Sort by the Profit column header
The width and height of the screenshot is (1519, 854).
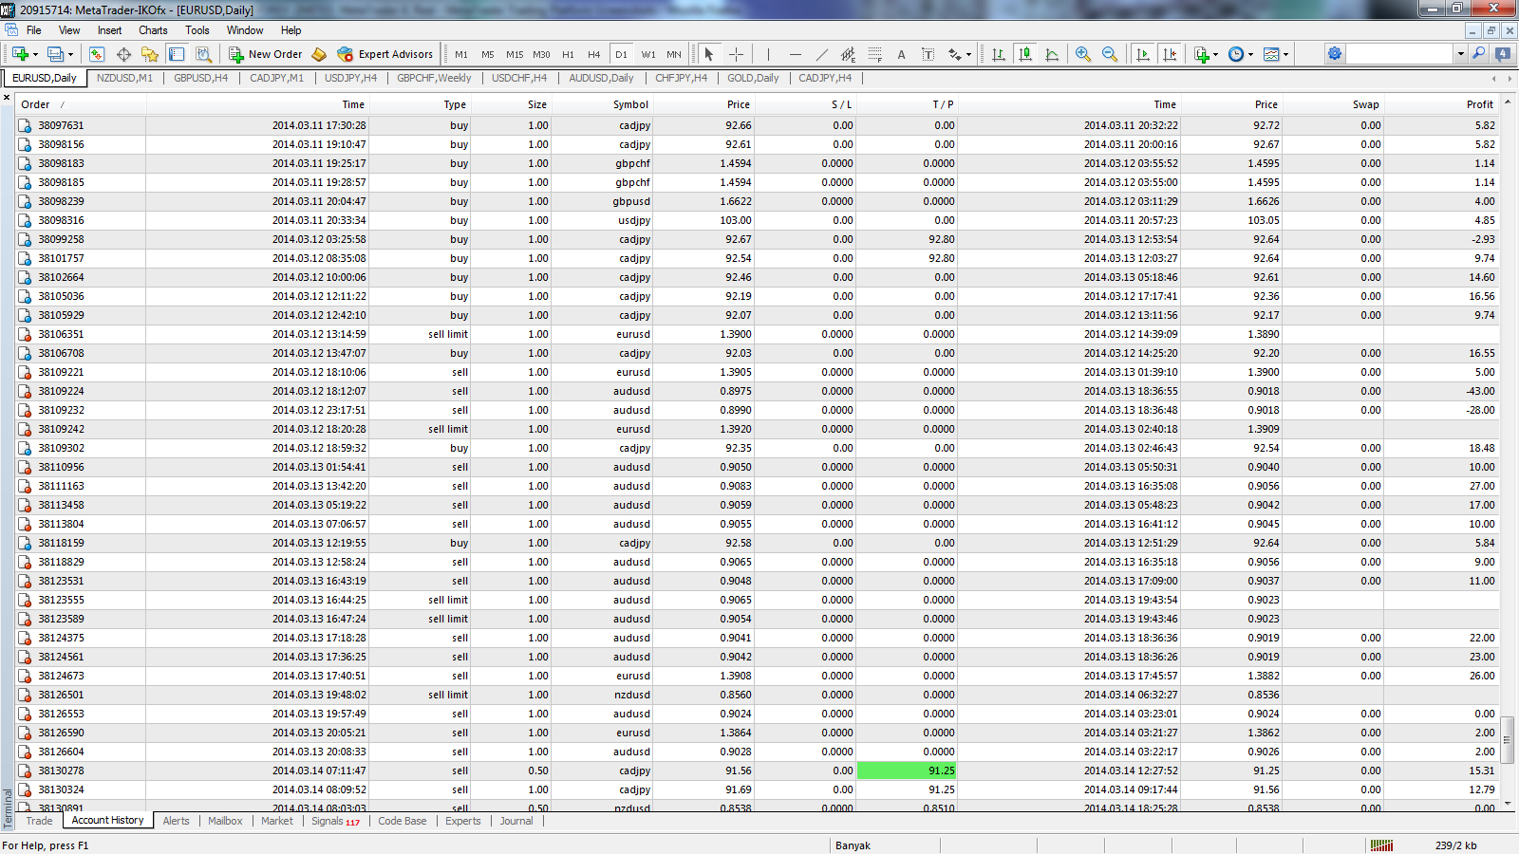[1442, 104]
